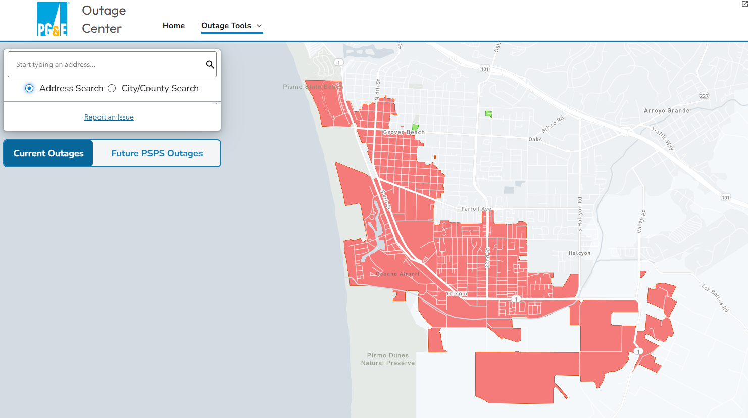The height and width of the screenshot is (418, 748).
Task: Switch to the Current Outages tab
Action: (48, 153)
